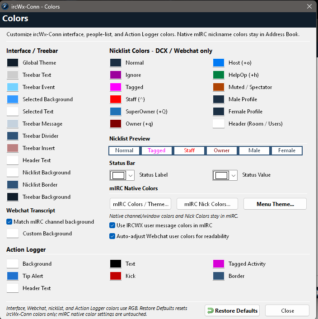
Task: Select the Female preview cell
Action: [x=287, y=150]
